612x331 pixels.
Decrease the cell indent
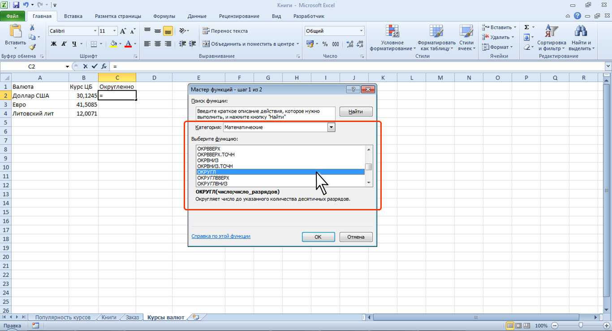(182, 44)
